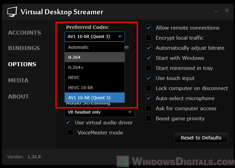Image resolution: width=235 pixels, height=168 pixels.
Task: Enable Boost game priority
Action: coord(149,119)
